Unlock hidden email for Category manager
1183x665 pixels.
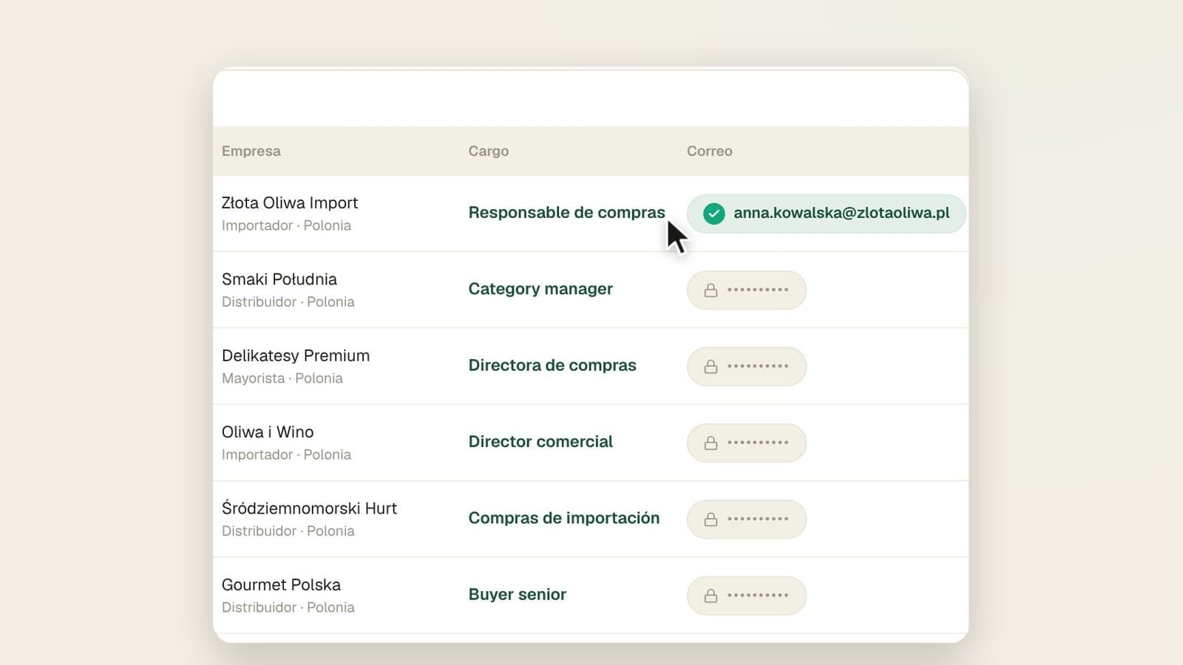click(x=747, y=290)
